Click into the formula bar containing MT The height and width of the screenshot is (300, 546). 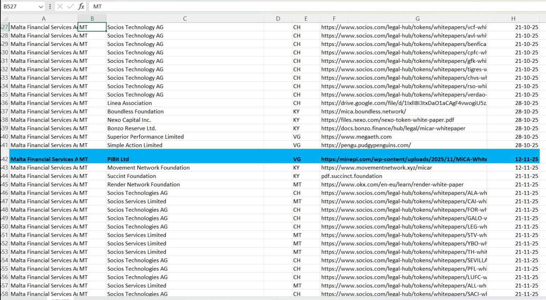point(287,6)
